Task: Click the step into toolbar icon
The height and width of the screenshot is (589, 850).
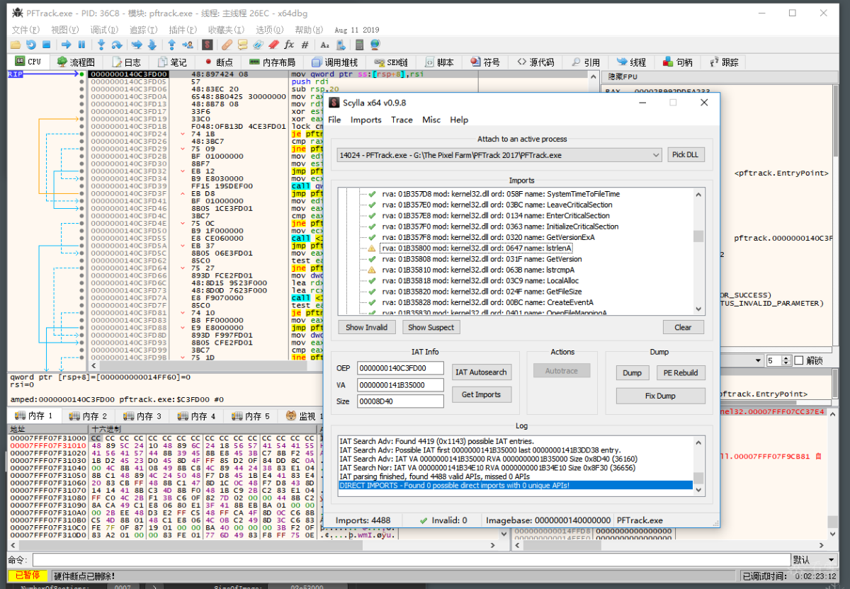Action: 101,44
